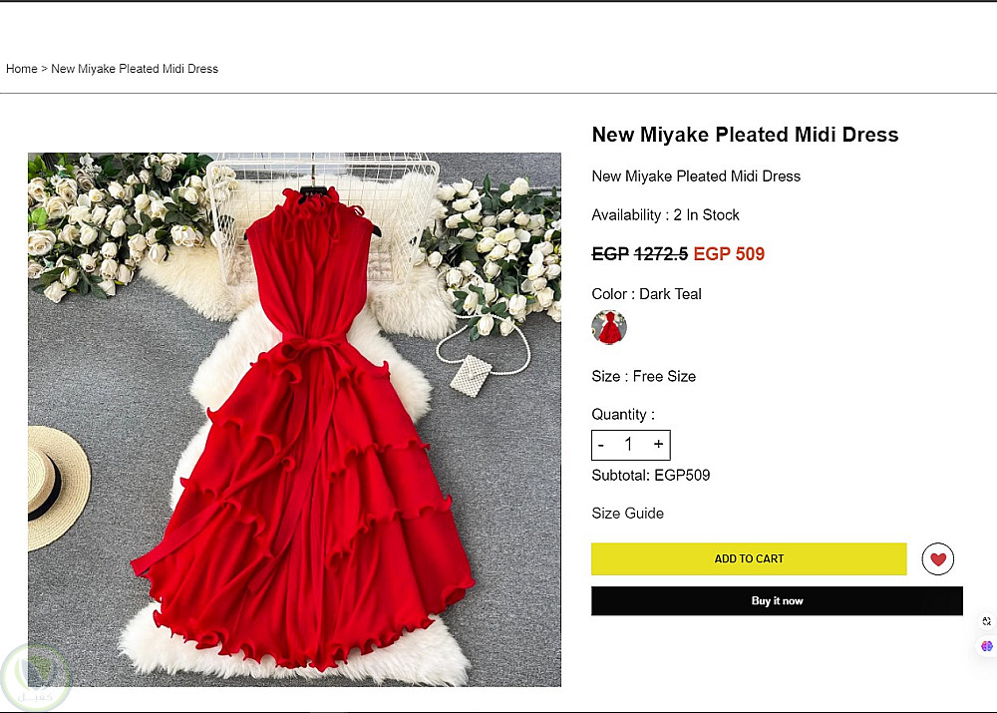
Task: Select the Free Size option text
Action: [664, 376]
